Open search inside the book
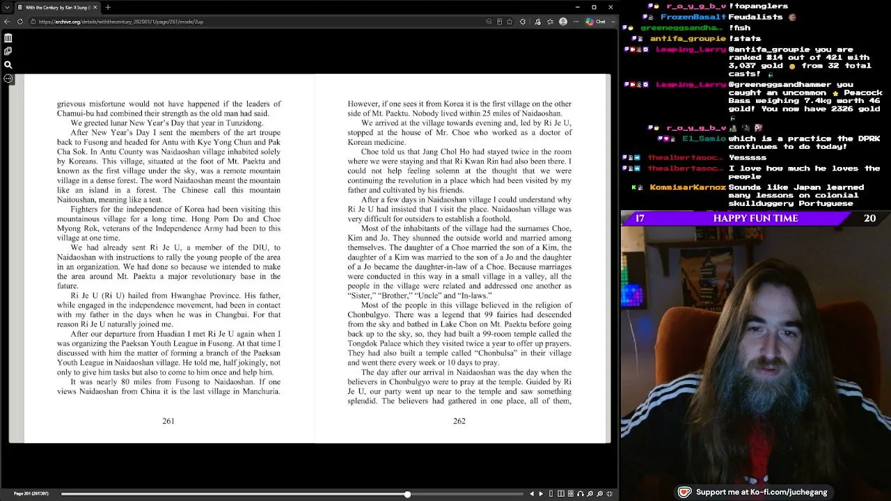The height and width of the screenshot is (501, 891). point(8,65)
